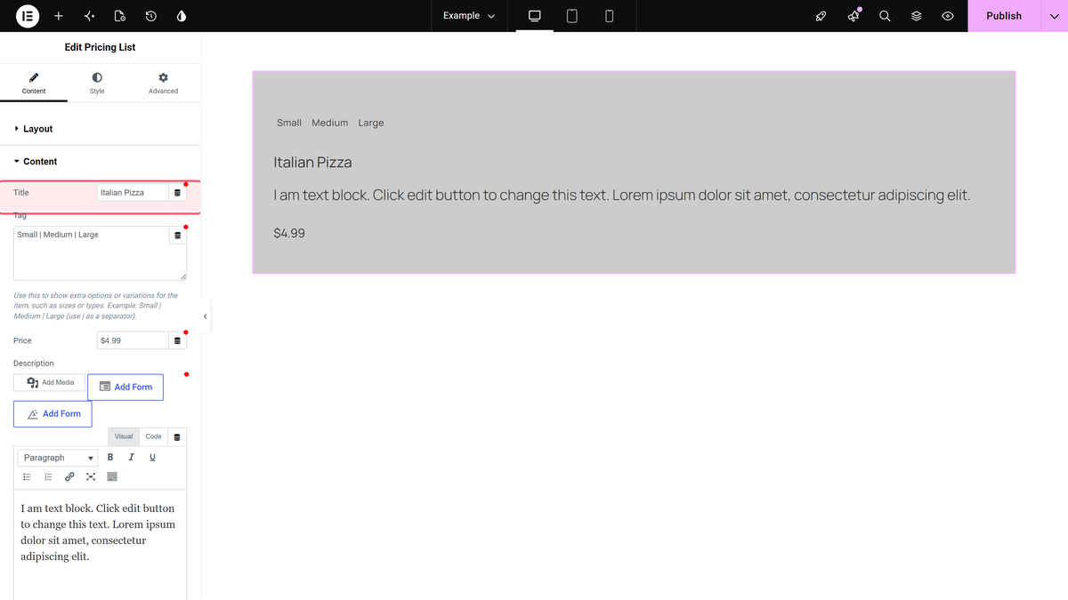
Task: Open the Finder search magnifier
Action: pos(885,16)
